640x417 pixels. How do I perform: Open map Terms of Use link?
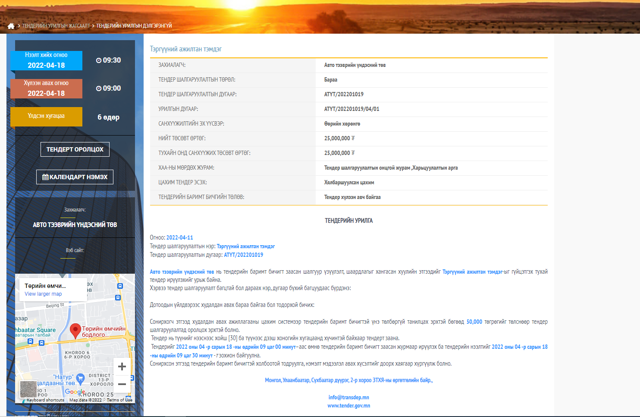tap(119, 400)
